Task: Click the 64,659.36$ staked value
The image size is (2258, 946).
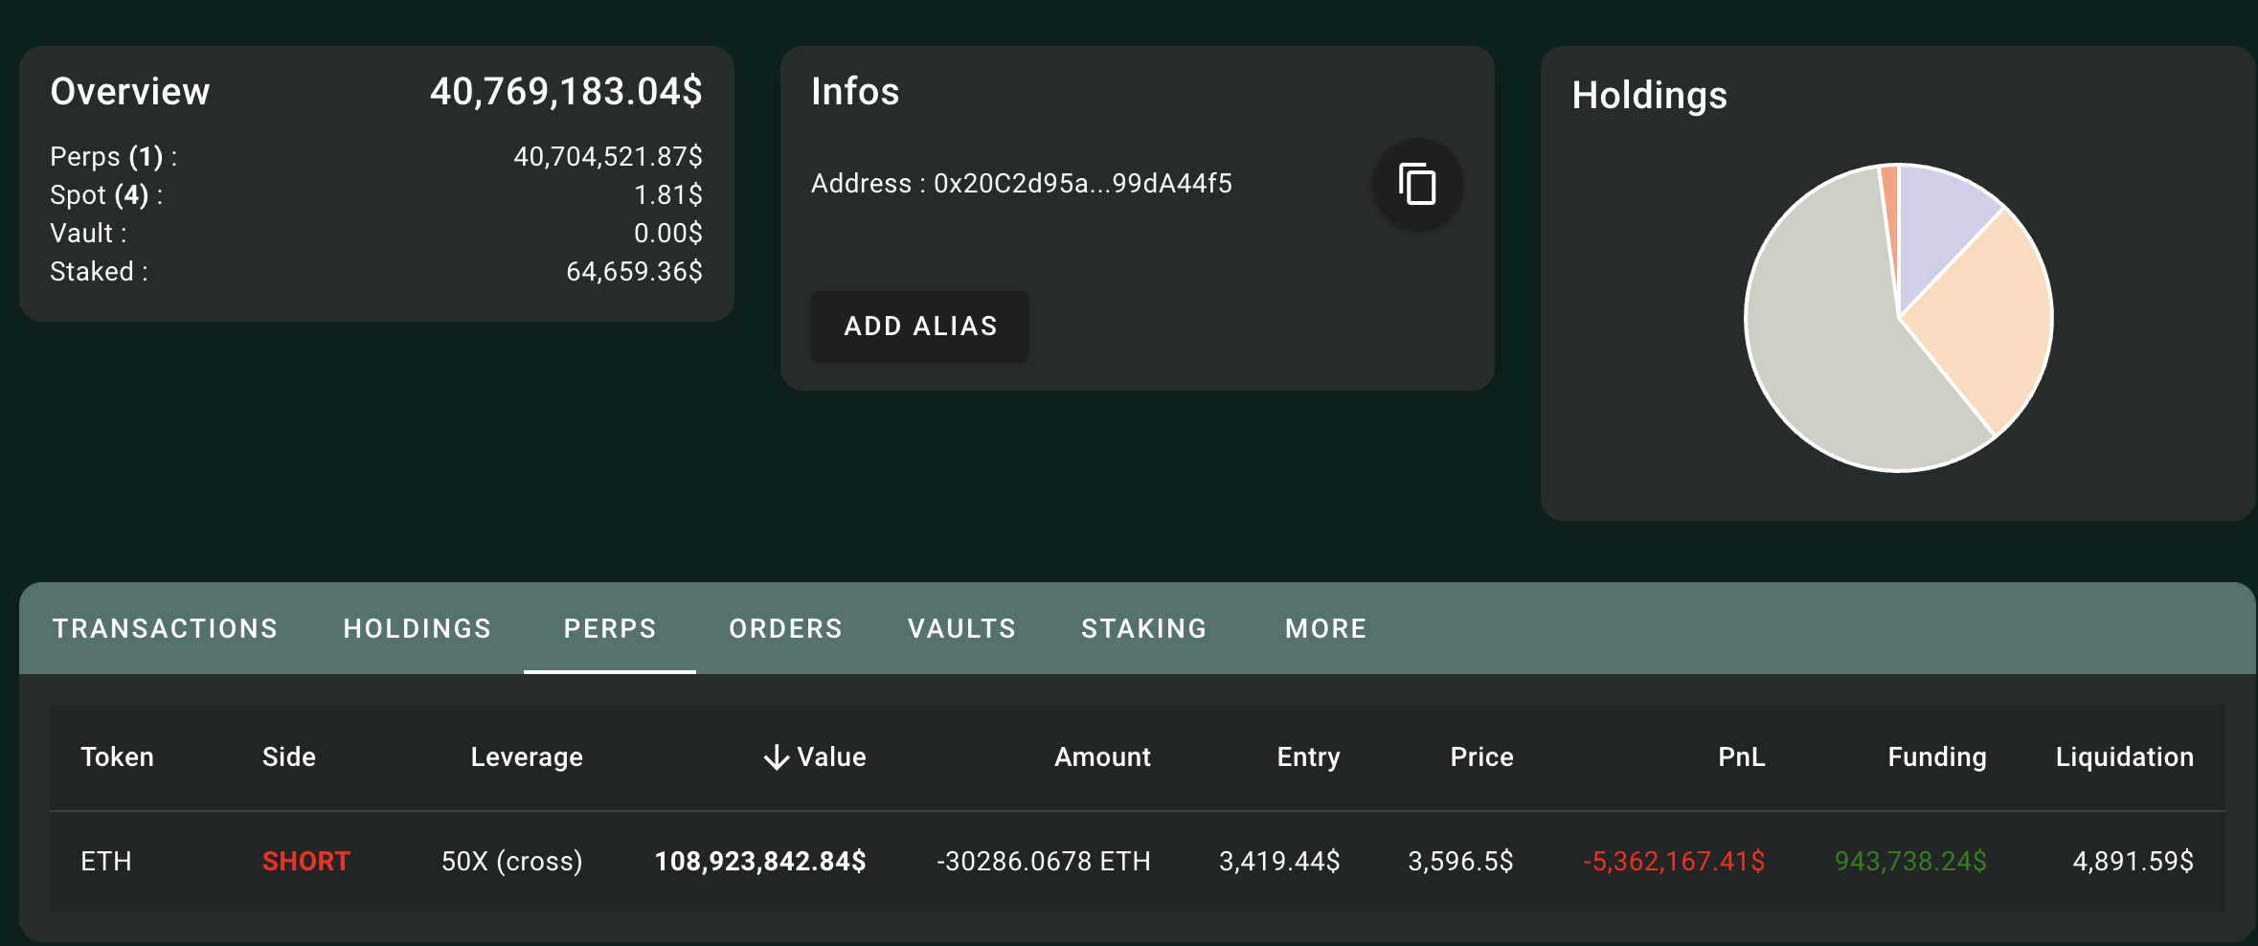Action: [x=634, y=272]
